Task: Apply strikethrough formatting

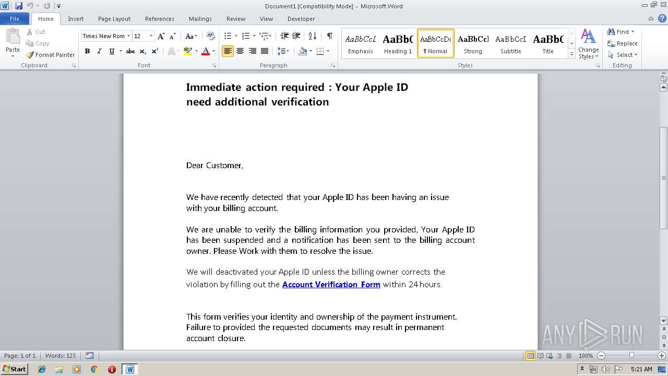Action: 130,51
